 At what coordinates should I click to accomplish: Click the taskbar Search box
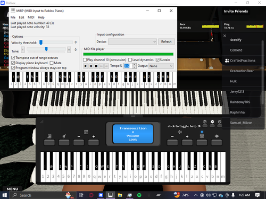42,195
